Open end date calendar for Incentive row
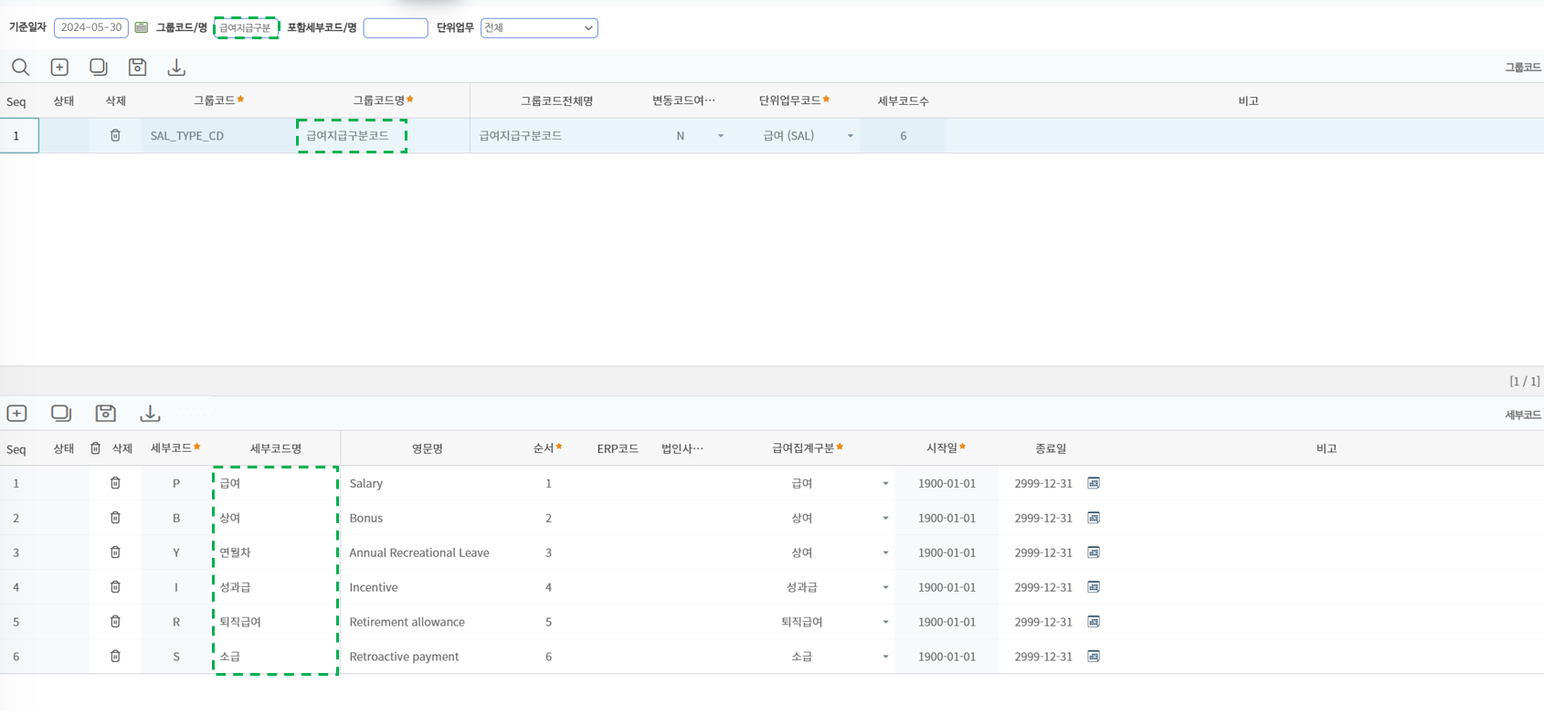The width and height of the screenshot is (1544, 726). (x=1094, y=587)
